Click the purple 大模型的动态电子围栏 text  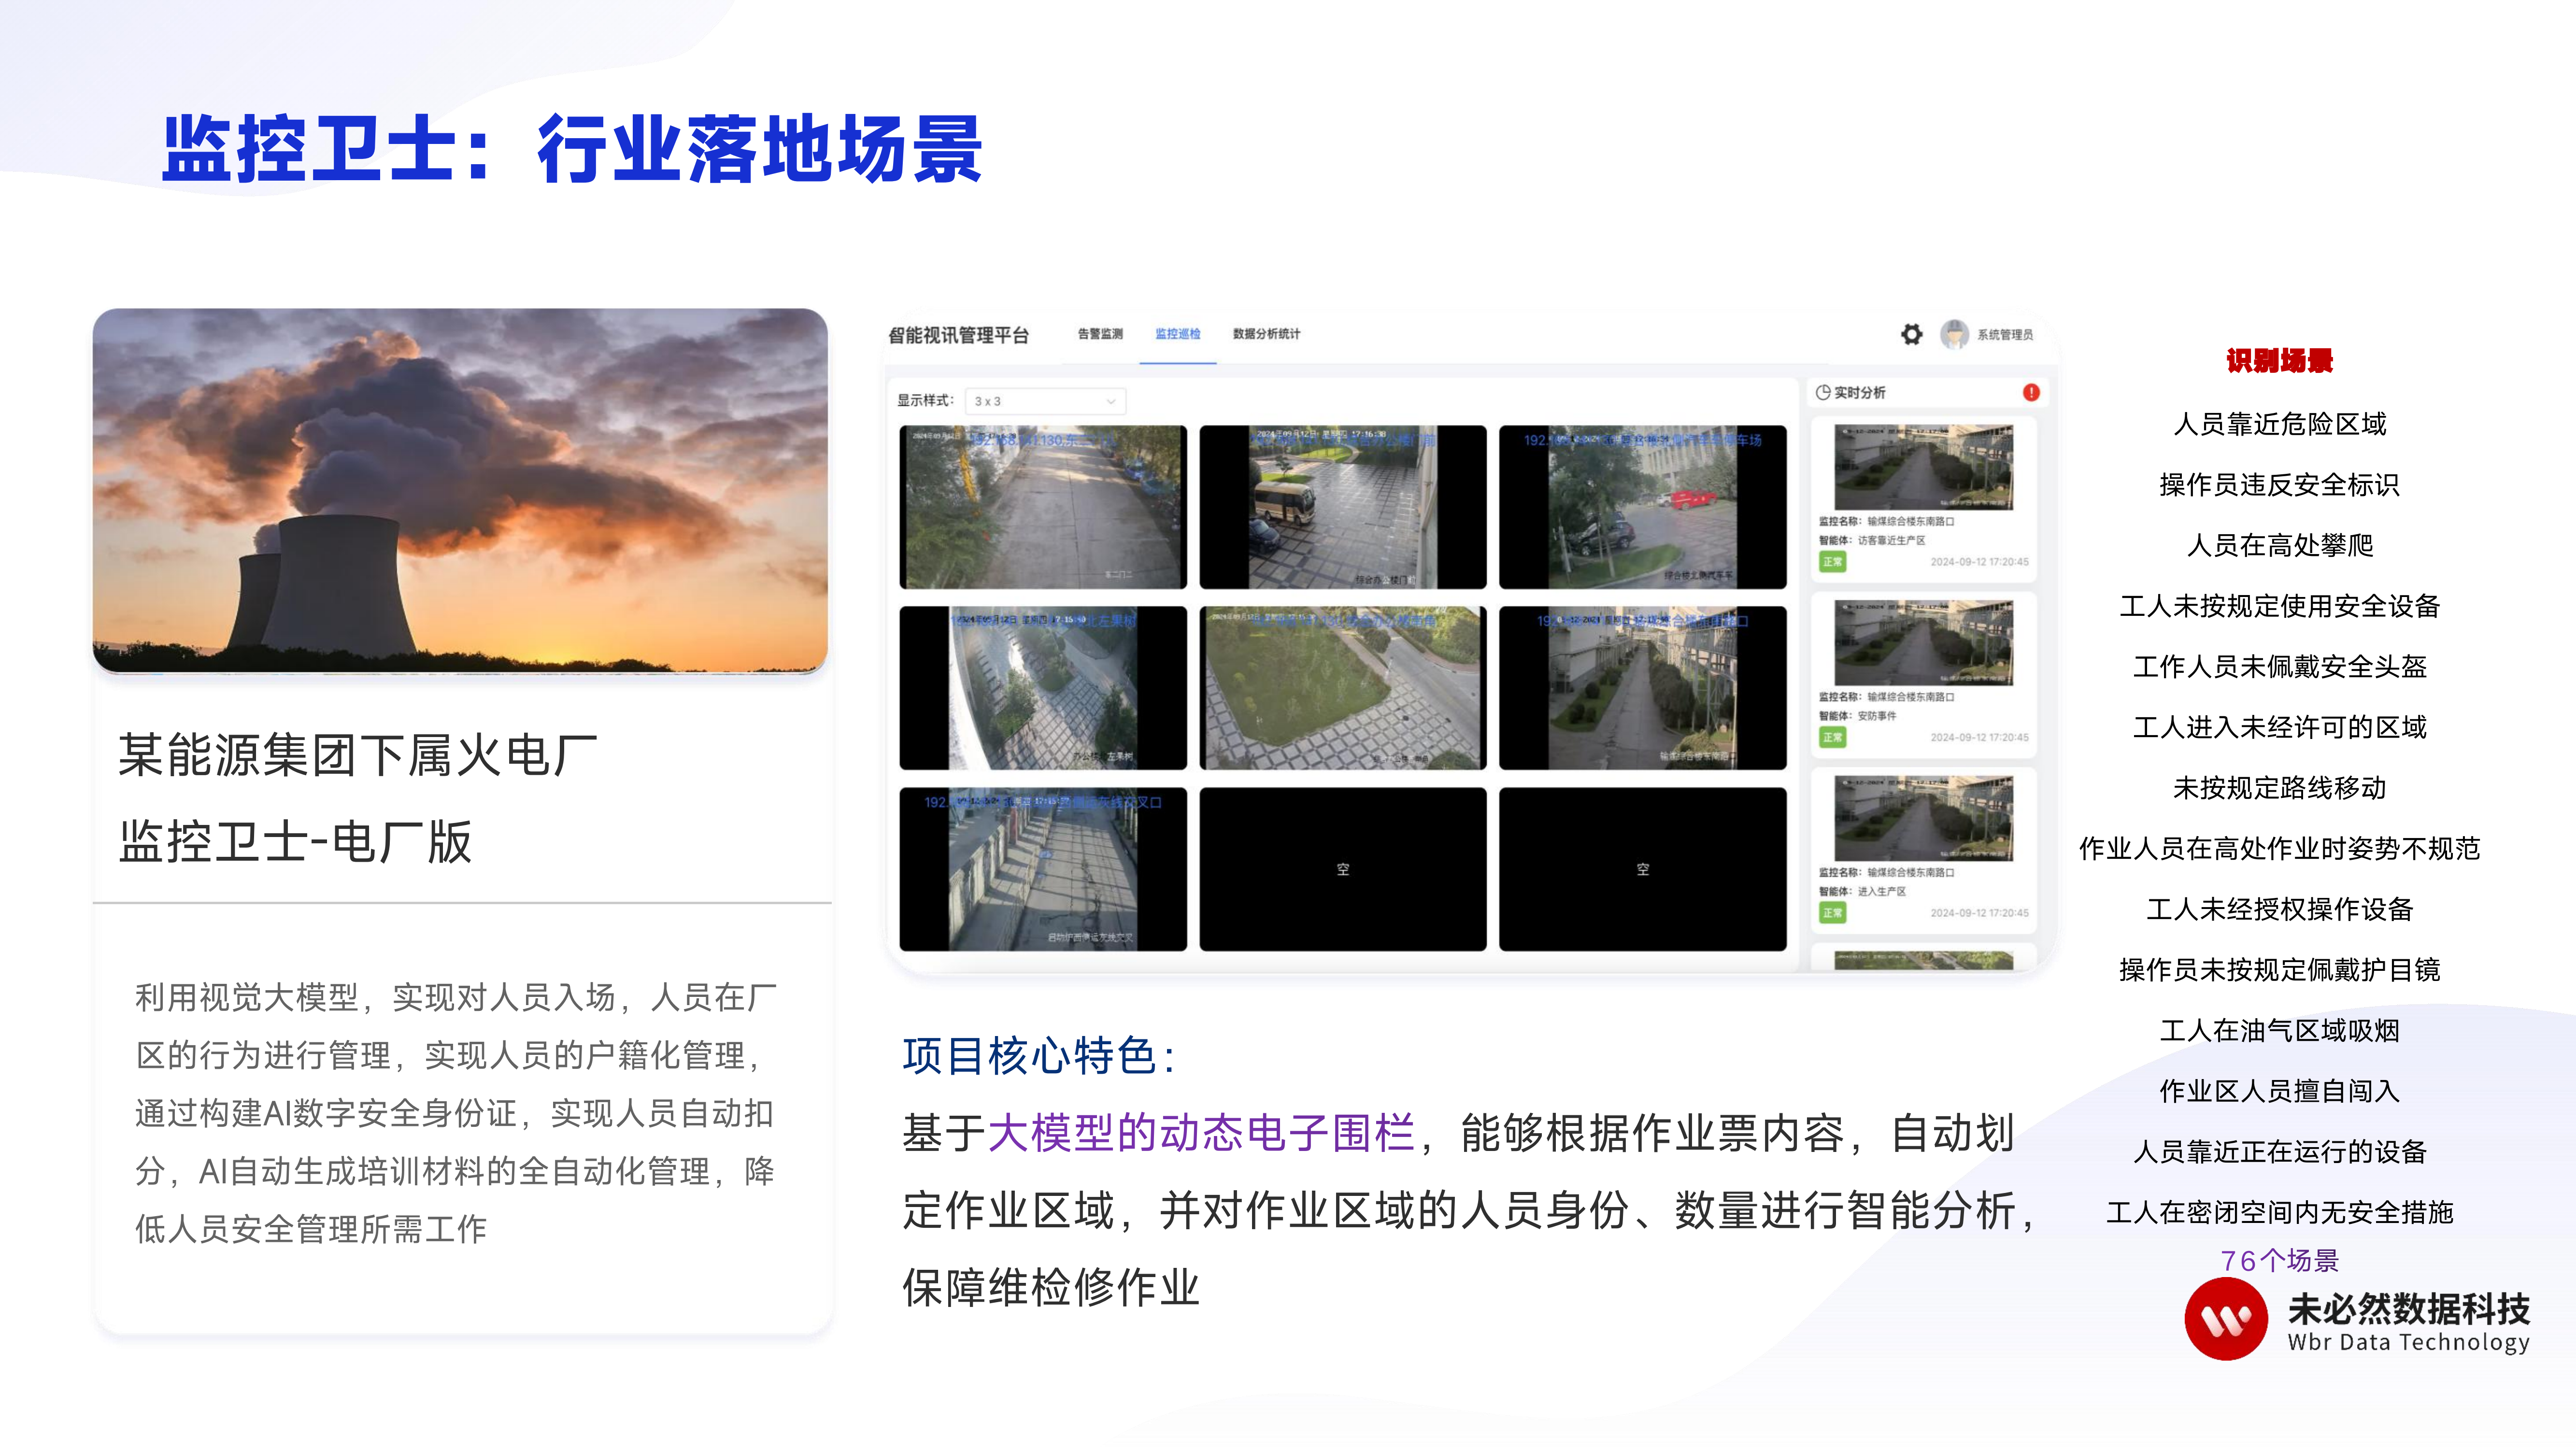[x=1201, y=1133]
